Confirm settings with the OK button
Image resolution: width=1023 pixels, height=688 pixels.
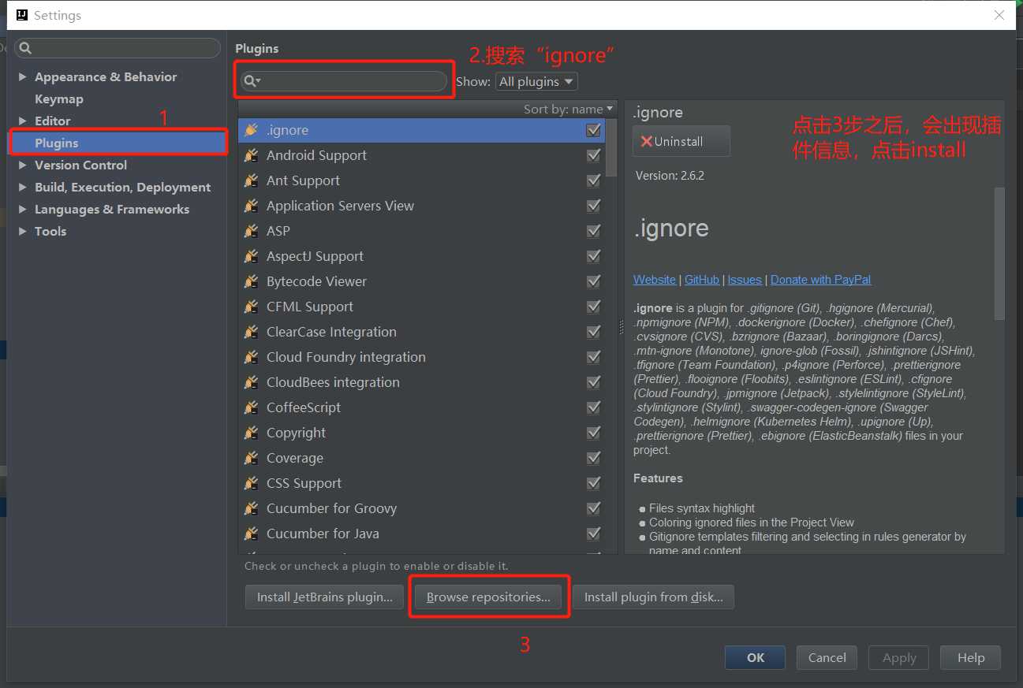pos(756,657)
